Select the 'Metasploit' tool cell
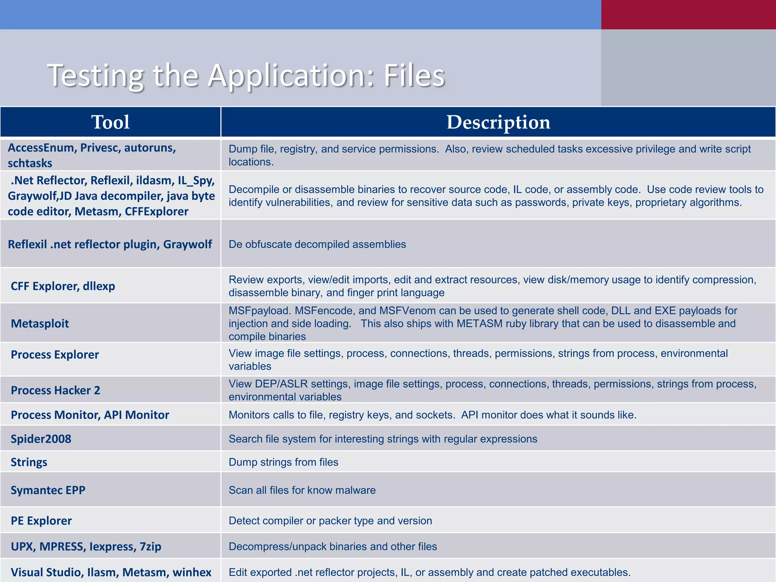Screen dimensions: 776x582 111,323
